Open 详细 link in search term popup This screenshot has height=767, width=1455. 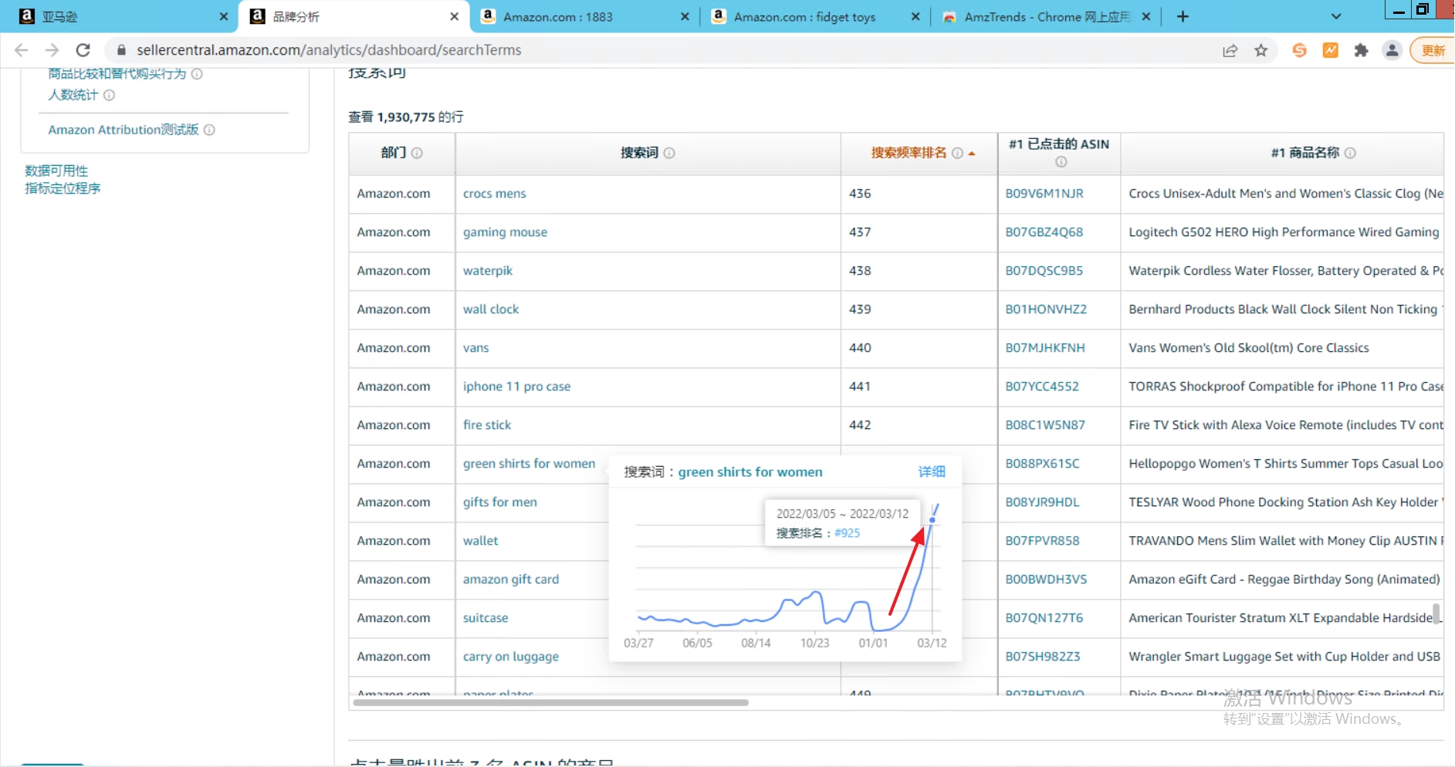click(x=931, y=471)
